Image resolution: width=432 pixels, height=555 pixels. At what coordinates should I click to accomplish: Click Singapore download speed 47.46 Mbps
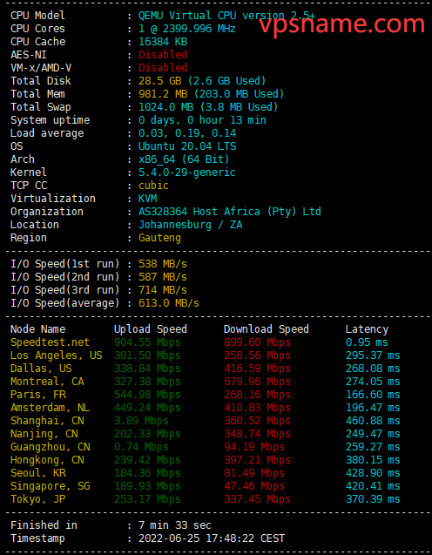point(254,487)
